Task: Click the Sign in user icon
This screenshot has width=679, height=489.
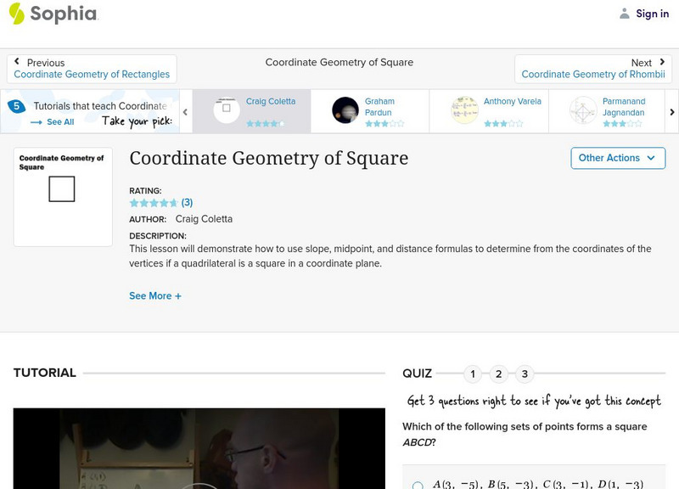Action: coord(625,14)
